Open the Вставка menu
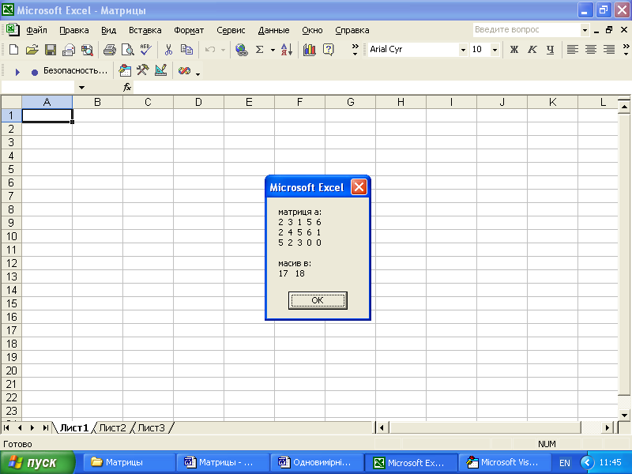Screen dimensions: 632x474 pyautogui.click(x=145, y=30)
